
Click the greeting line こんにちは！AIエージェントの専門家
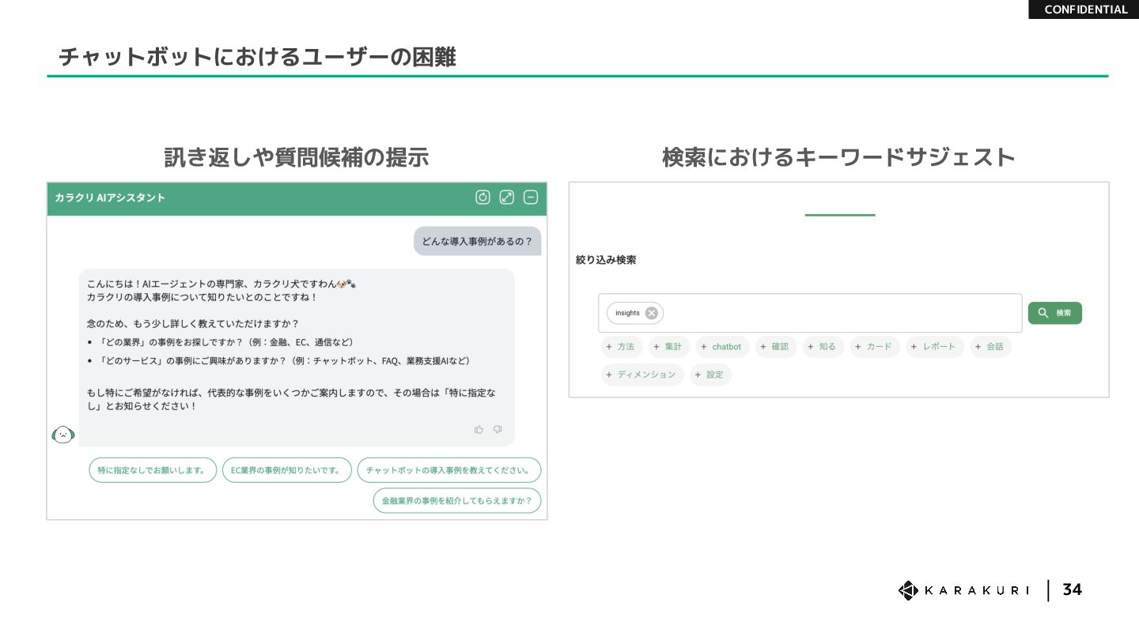tap(221, 284)
